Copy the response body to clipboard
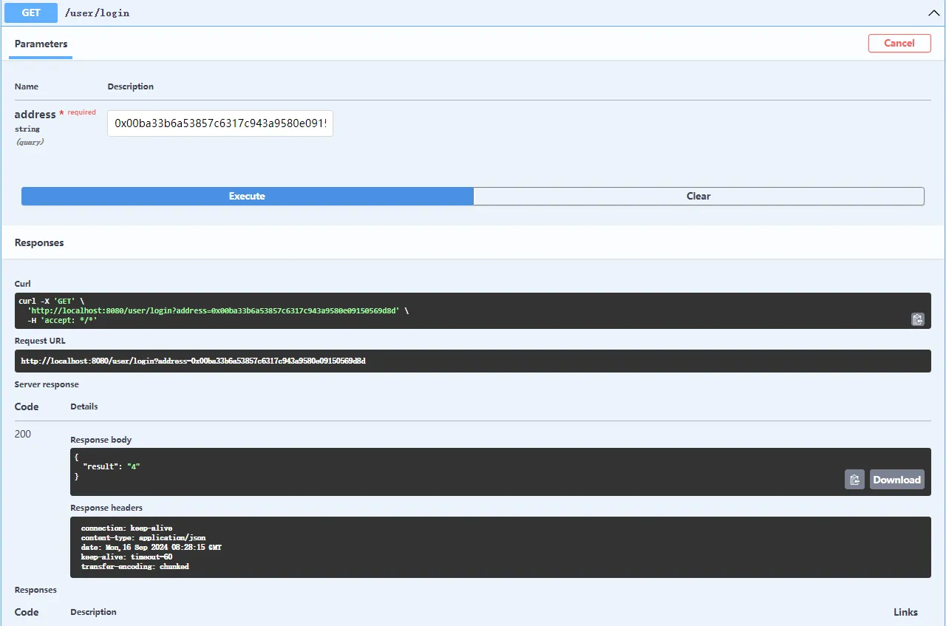Screen dimensions: 946x626 854,480
